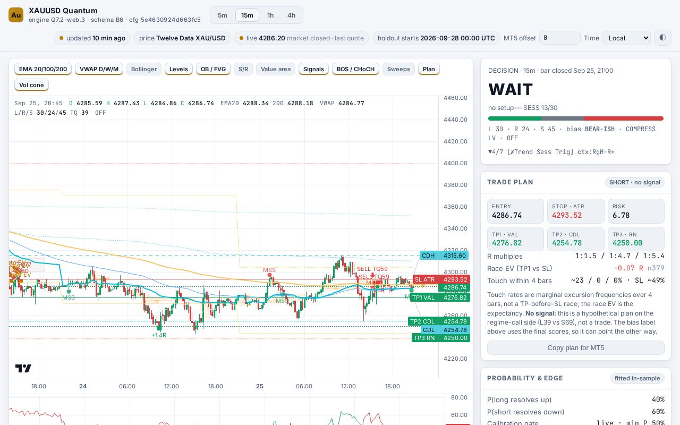Click the CDH 4315.60 price label
The image size is (680, 425).
pyautogui.click(x=445, y=256)
